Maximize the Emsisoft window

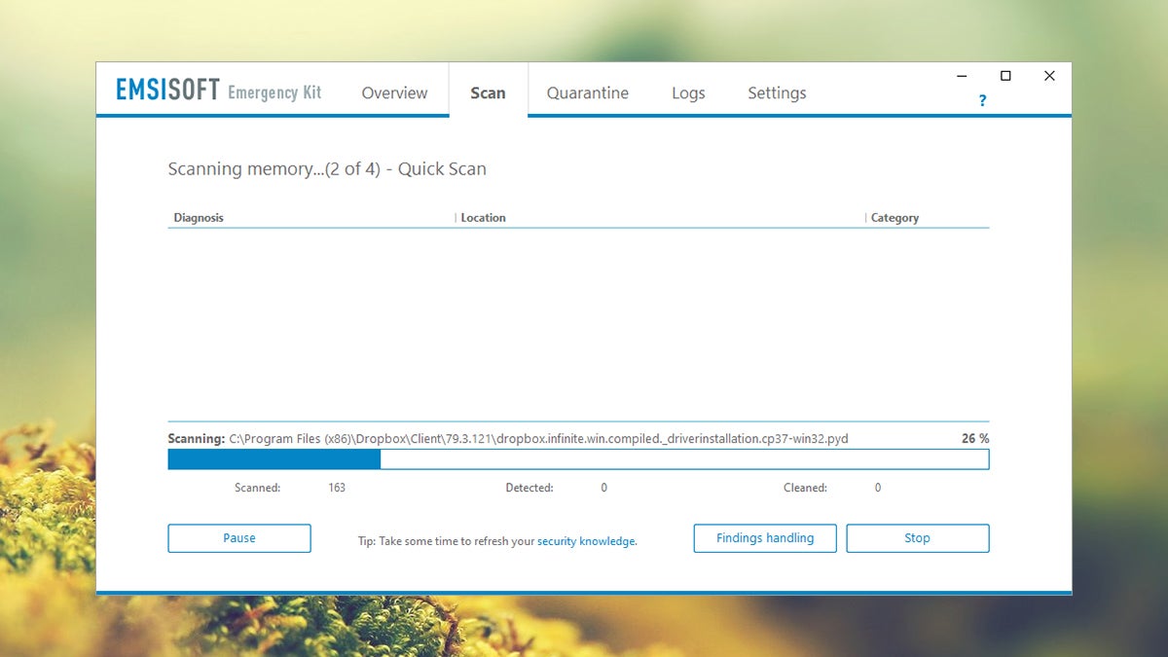pos(1005,76)
